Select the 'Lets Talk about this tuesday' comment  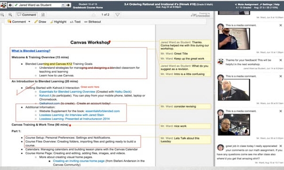[x=185, y=140]
